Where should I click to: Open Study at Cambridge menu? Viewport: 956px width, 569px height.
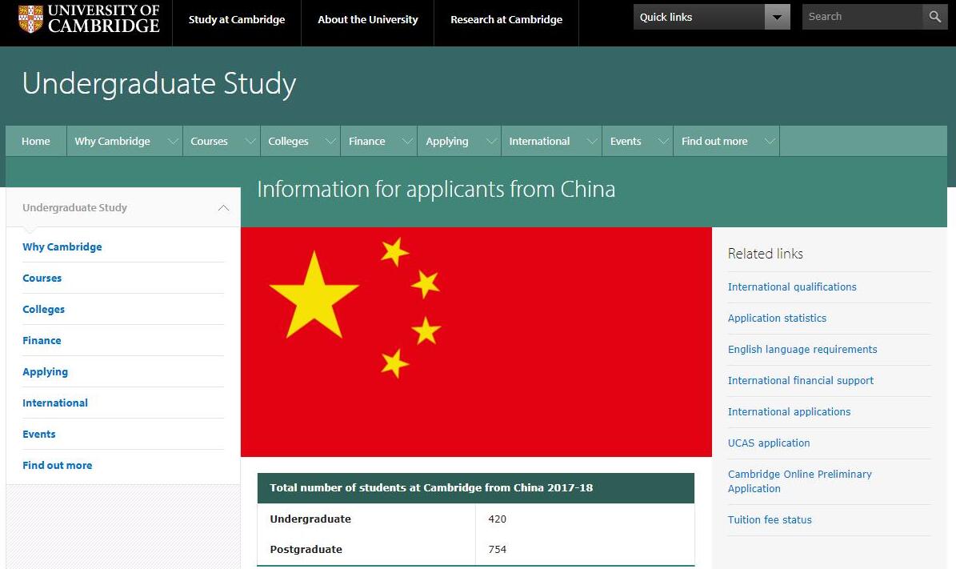236,20
